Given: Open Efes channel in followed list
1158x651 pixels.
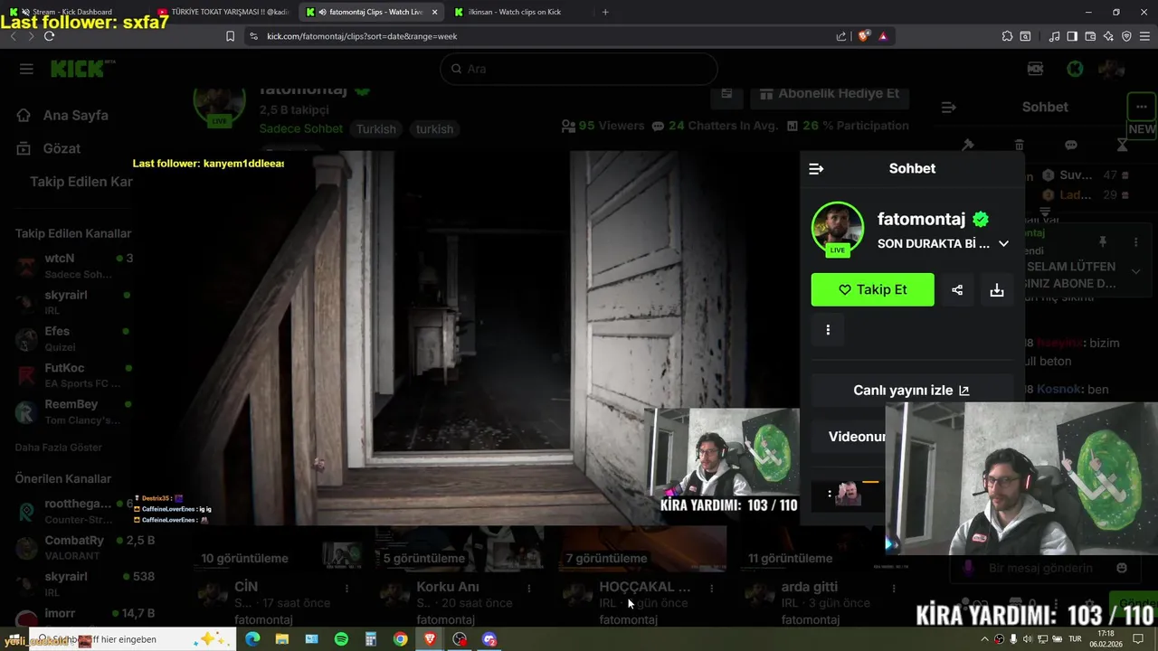Looking at the screenshot, I should 74,338.
